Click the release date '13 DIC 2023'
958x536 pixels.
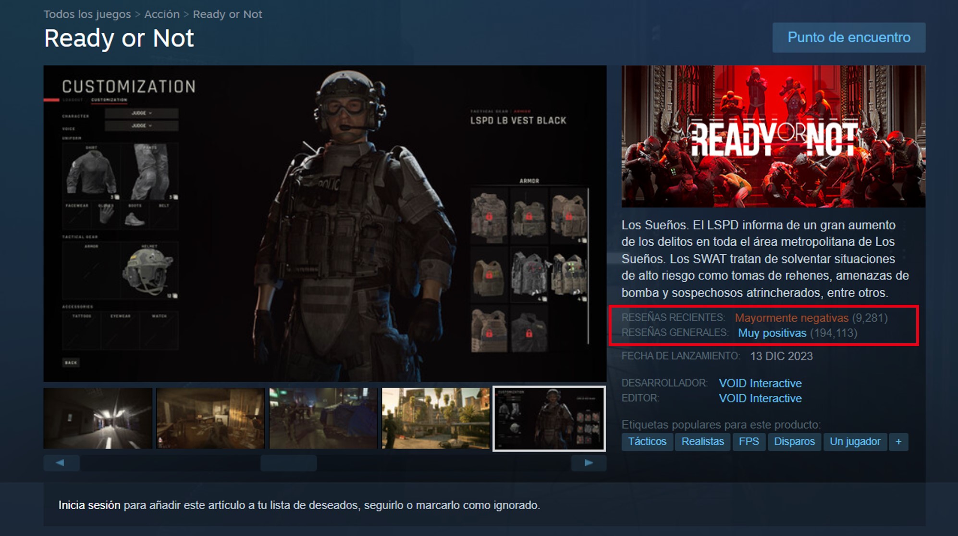[x=782, y=356]
